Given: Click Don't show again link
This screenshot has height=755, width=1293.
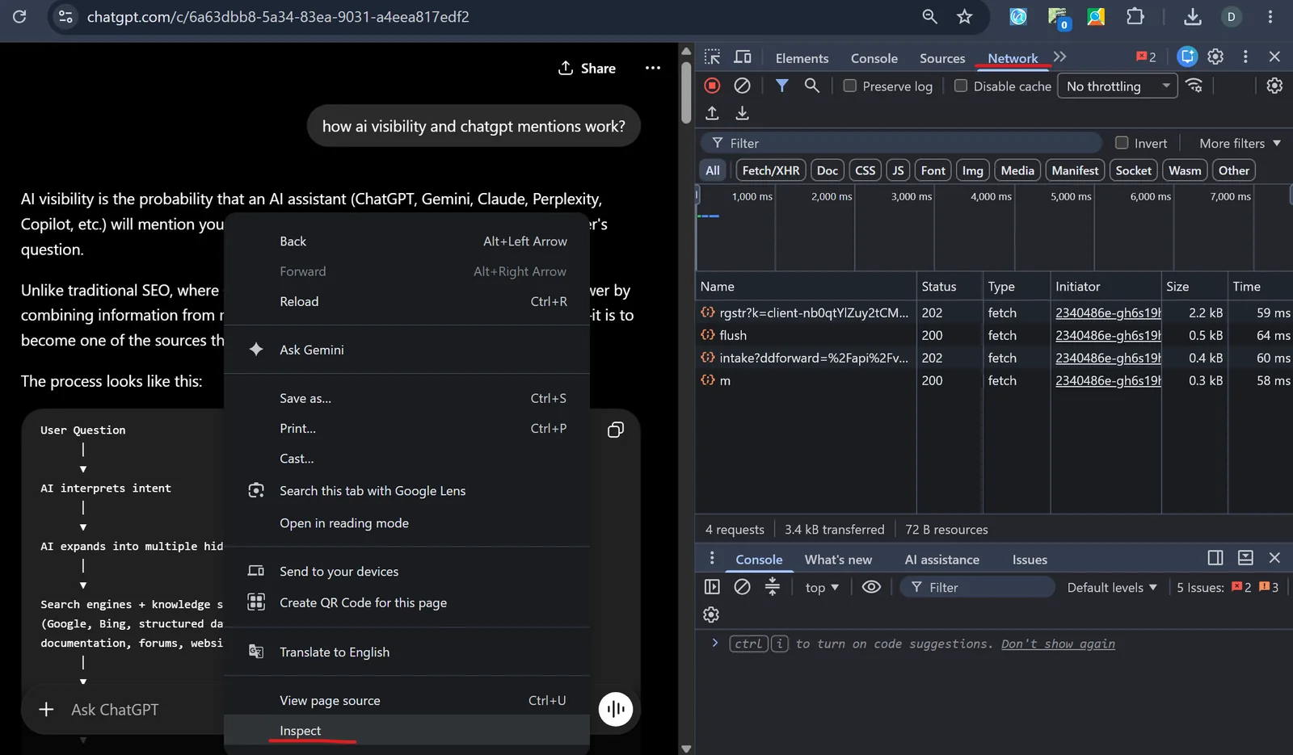Looking at the screenshot, I should (x=1058, y=644).
